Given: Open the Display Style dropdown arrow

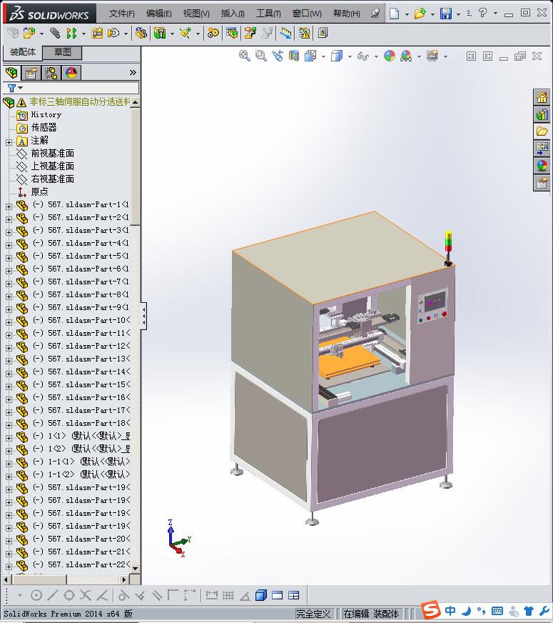Looking at the screenshot, I should (350, 56).
